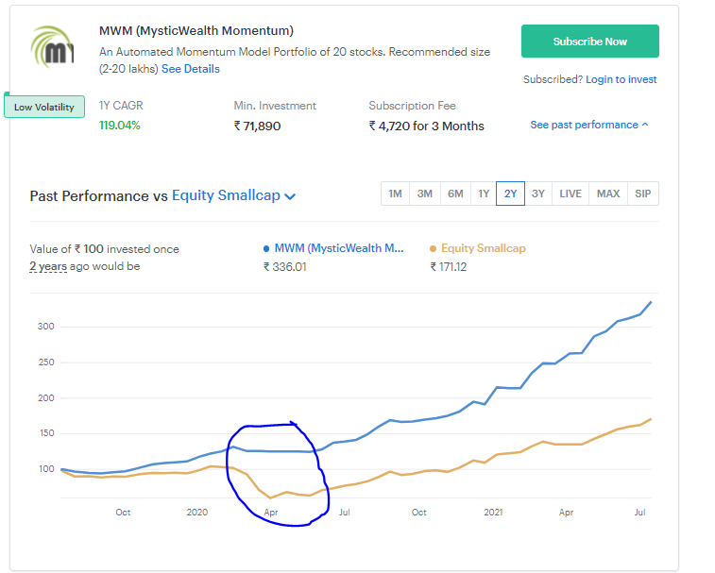Viewport: 715px width, 573px height.
Task: Click the ₹ 71,890 minimum investment value
Action: click(x=257, y=126)
